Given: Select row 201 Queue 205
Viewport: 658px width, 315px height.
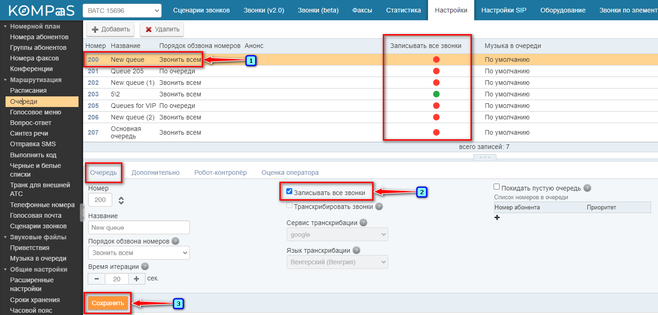Looking at the screenshot, I should click(370, 71).
